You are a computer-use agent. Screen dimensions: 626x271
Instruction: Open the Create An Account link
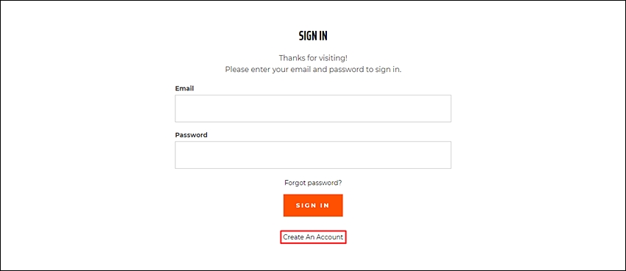313,237
